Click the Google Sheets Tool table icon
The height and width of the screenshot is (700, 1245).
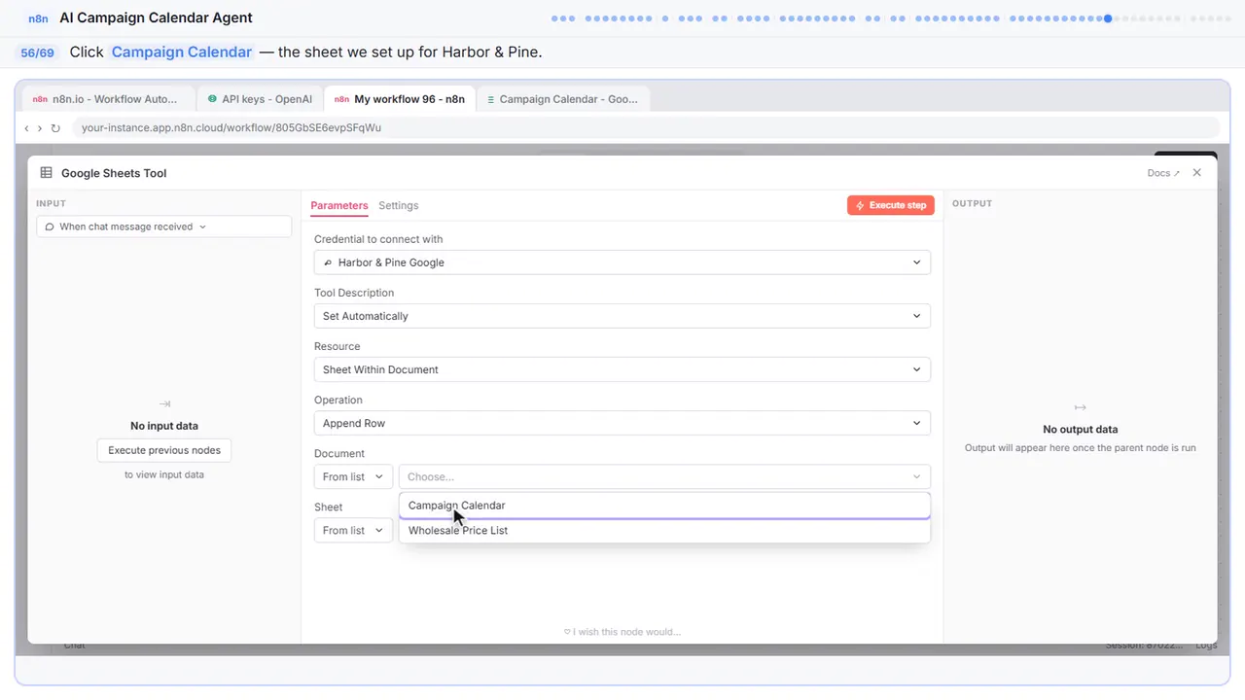(46, 173)
